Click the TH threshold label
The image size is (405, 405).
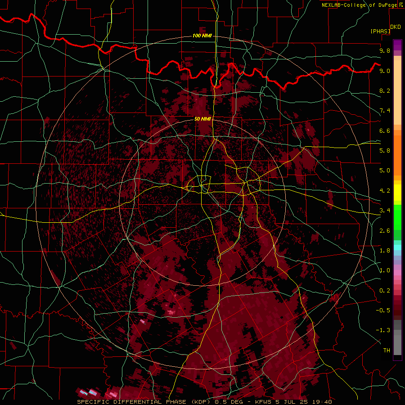pyautogui.click(x=387, y=351)
